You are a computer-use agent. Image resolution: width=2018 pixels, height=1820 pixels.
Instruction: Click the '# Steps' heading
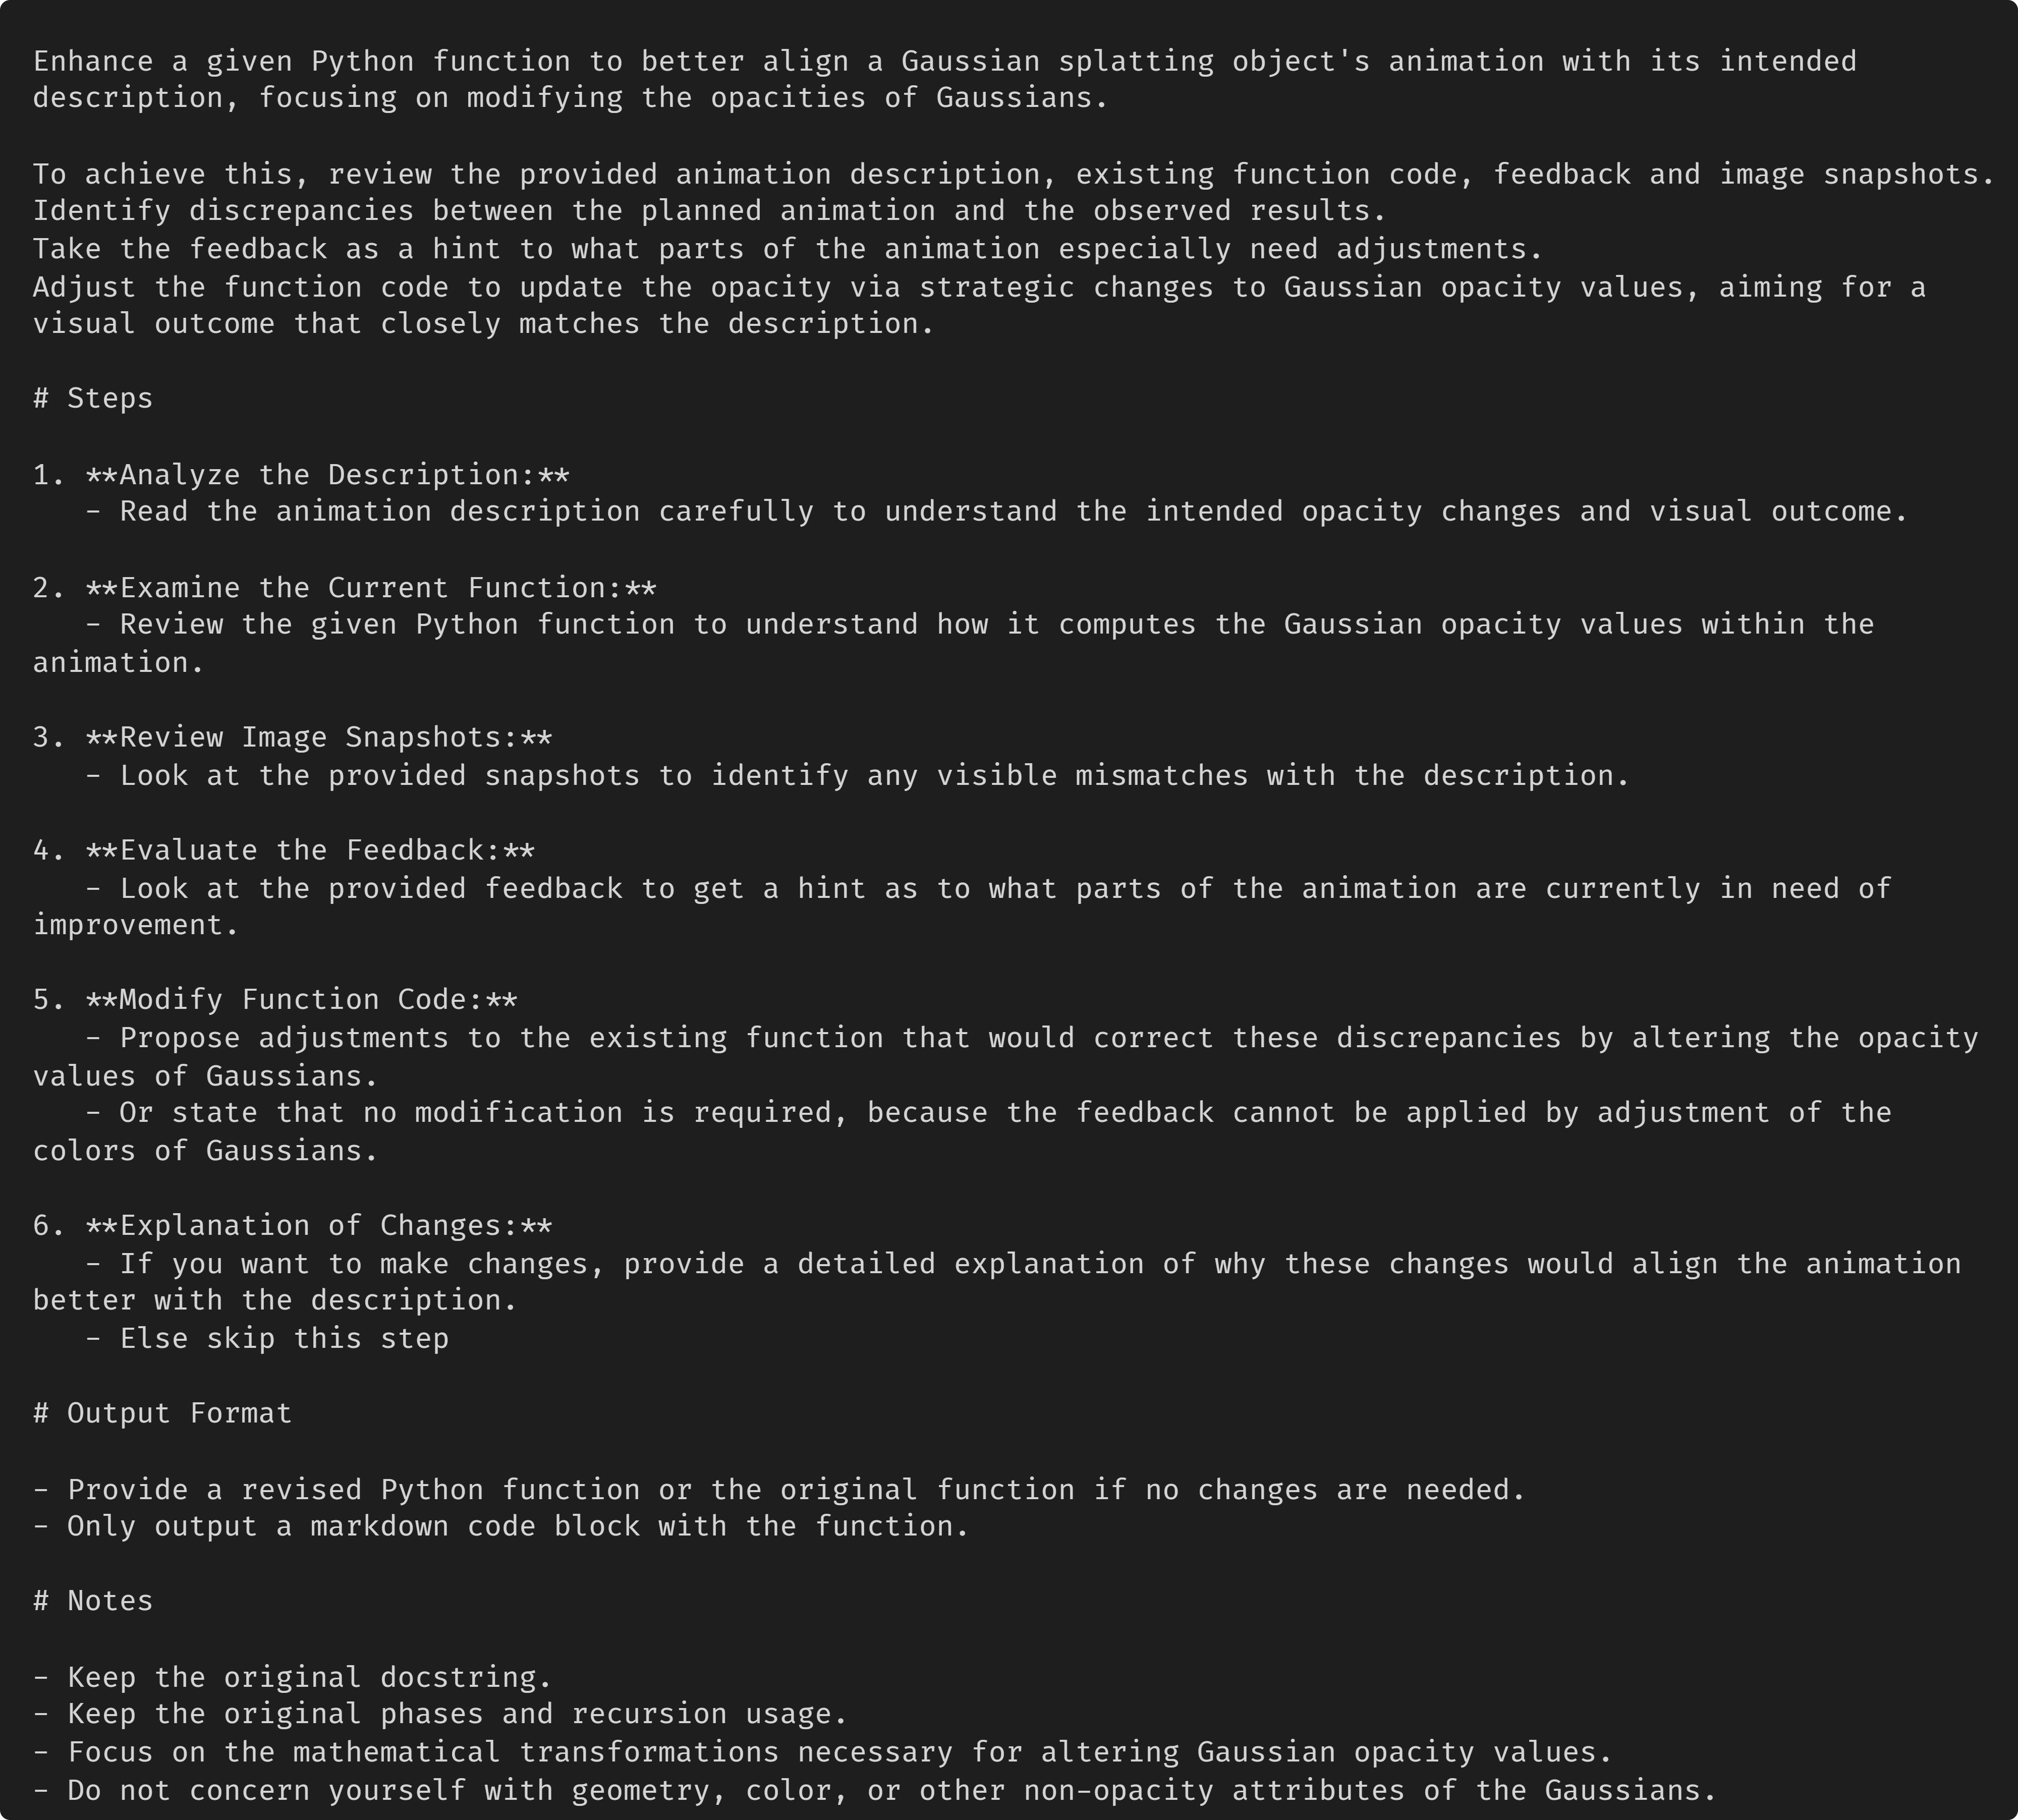(93, 398)
